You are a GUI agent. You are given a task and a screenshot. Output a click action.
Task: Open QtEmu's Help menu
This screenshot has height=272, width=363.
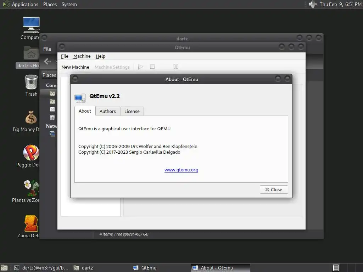point(100,56)
